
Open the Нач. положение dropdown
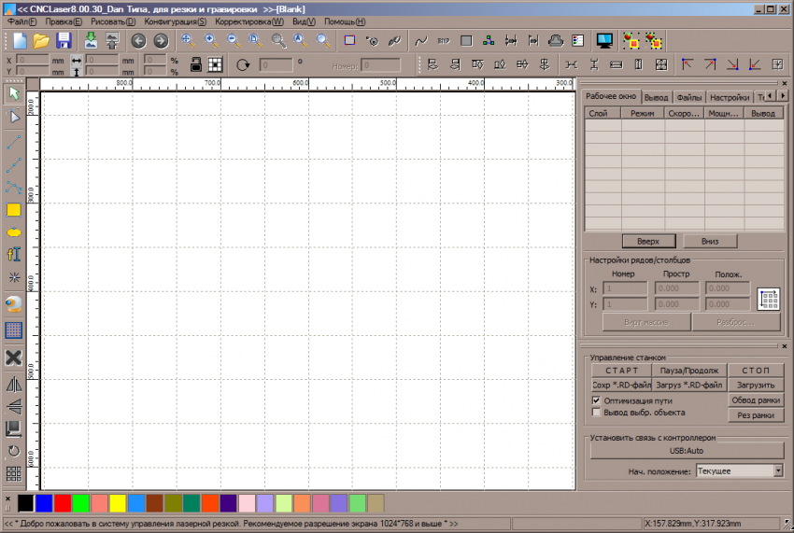[778, 471]
